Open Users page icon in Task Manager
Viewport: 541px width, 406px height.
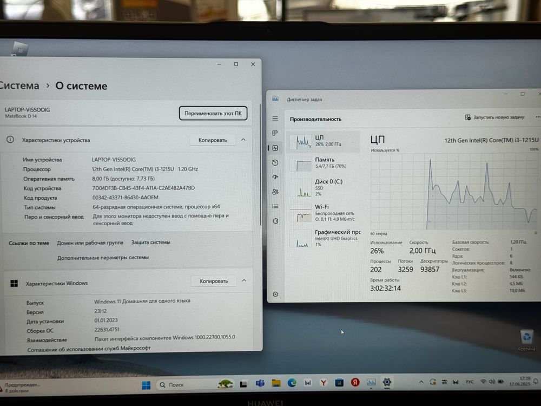tap(275, 192)
